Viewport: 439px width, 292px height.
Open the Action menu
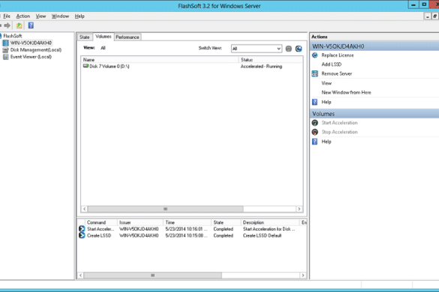(23, 16)
